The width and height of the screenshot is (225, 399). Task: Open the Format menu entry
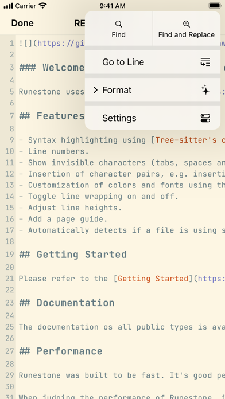click(x=152, y=90)
